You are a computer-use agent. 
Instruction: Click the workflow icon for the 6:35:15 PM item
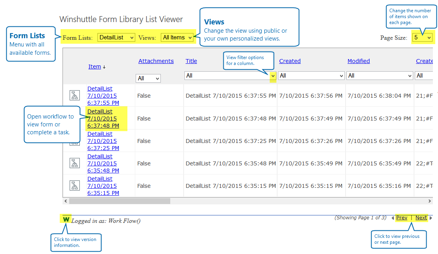(75, 185)
